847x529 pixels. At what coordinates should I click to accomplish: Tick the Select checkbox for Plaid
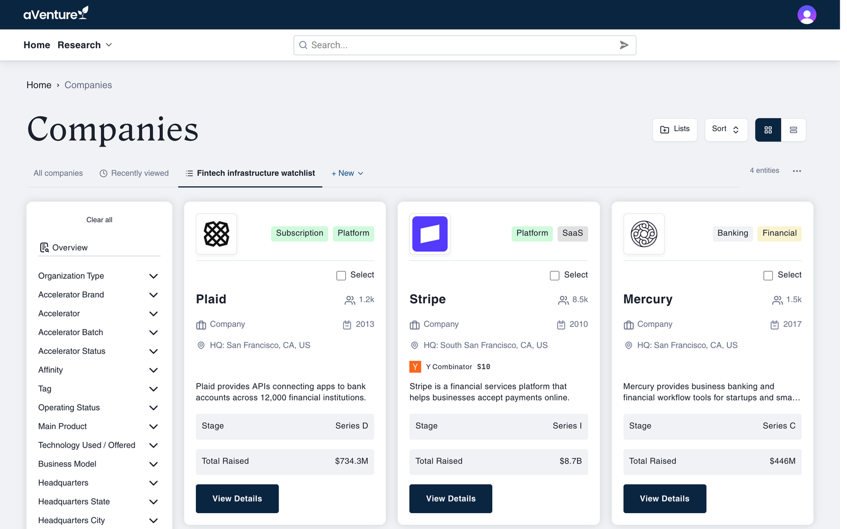pos(341,276)
